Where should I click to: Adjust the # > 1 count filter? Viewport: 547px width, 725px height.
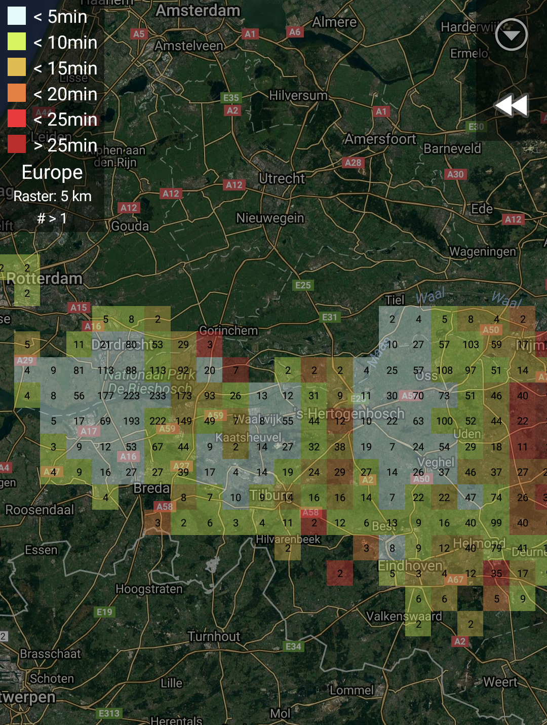coord(52,218)
